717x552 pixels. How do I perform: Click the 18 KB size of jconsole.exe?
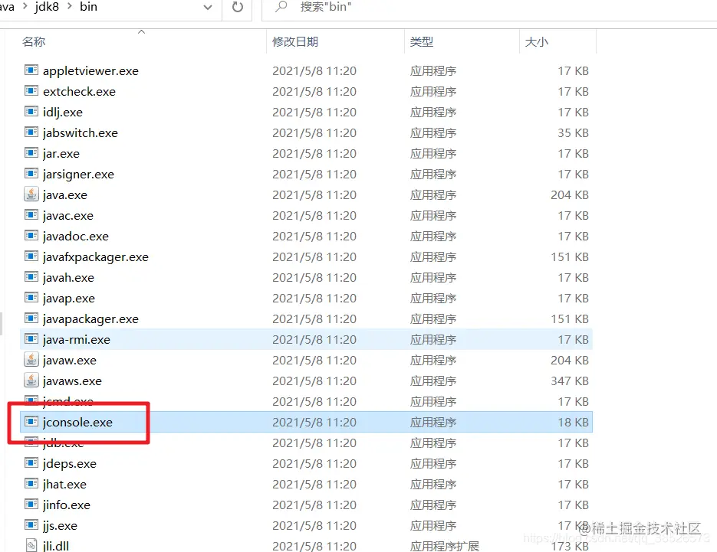coord(573,422)
